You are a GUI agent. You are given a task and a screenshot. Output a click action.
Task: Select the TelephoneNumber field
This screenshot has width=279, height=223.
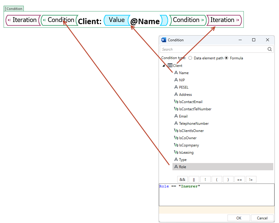point(194,124)
